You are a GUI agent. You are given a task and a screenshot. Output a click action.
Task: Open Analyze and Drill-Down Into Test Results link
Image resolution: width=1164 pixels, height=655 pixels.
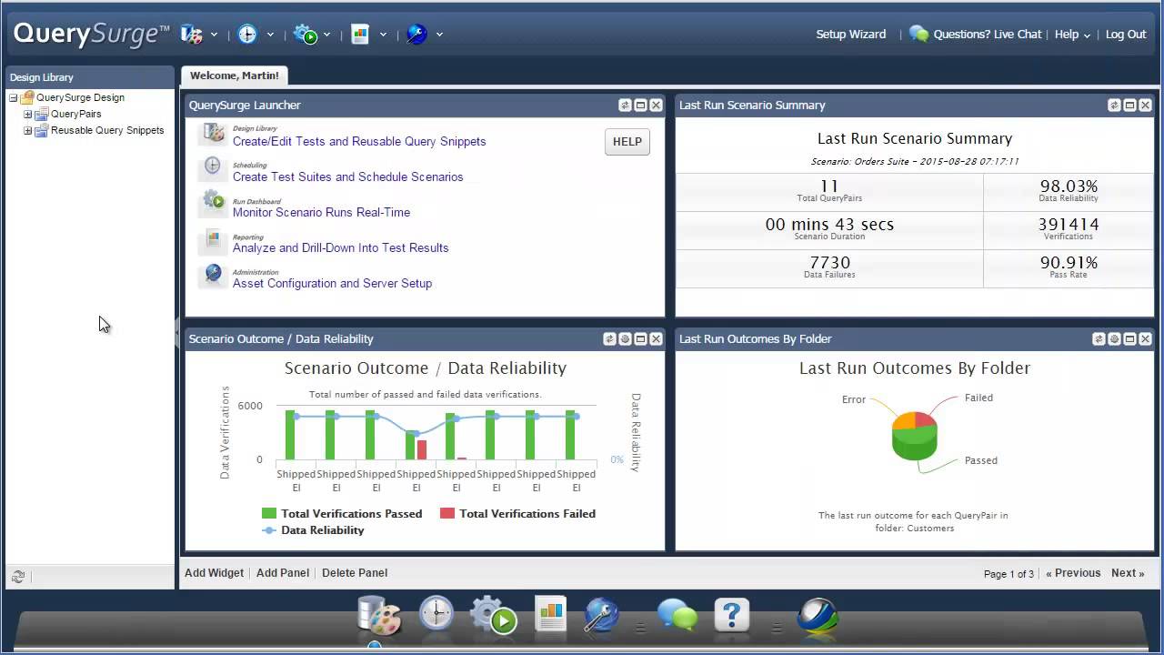pyautogui.click(x=341, y=247)
